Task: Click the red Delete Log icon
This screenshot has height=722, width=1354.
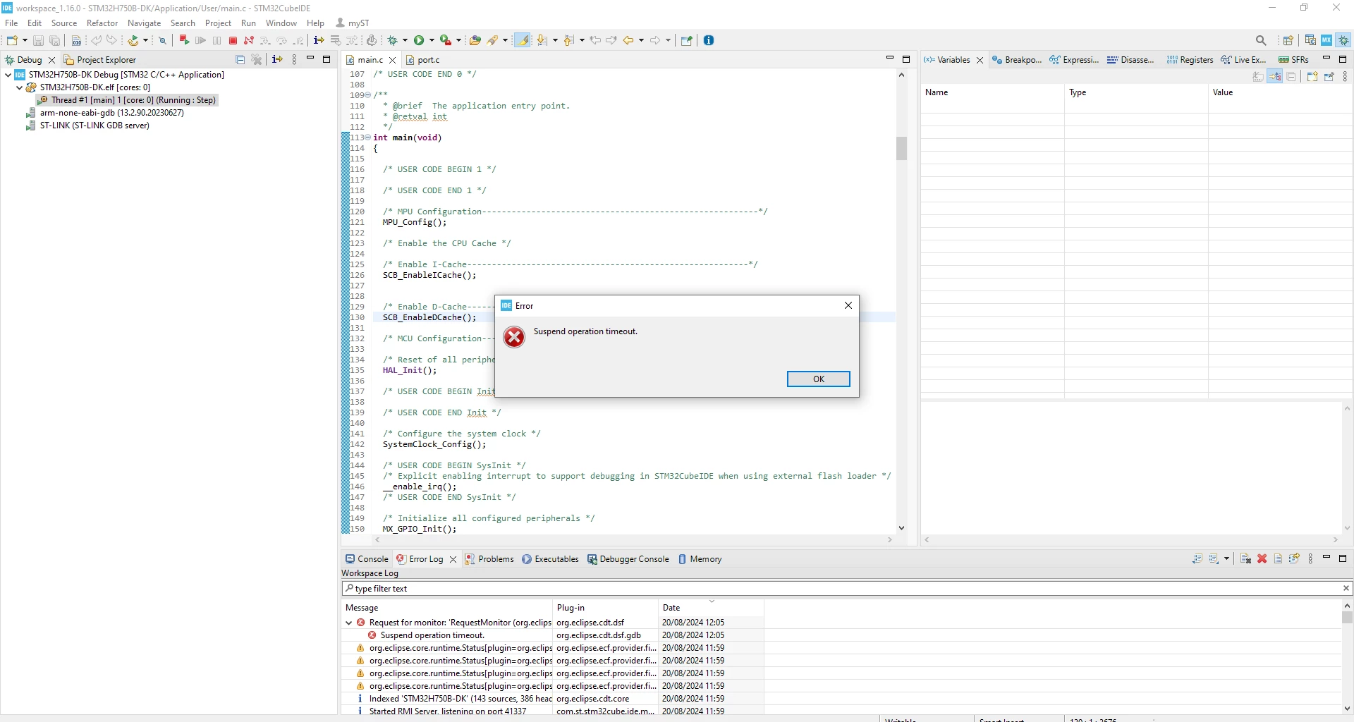Action: (x=1262, y=559)
